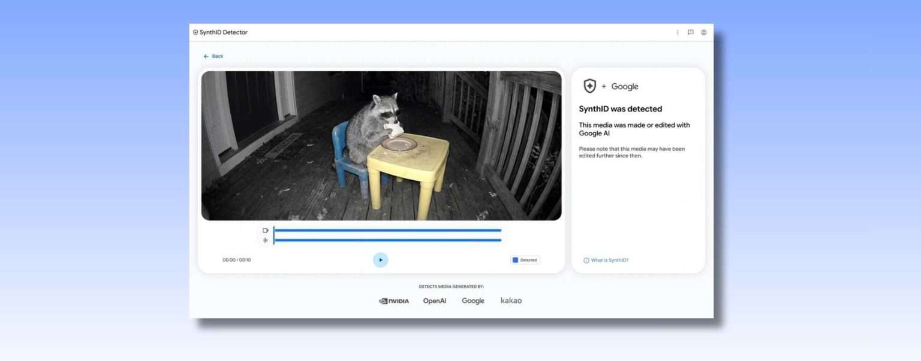The image size is (921, 361).
Task: Open the account profile icon
Action: coord(704,32)
